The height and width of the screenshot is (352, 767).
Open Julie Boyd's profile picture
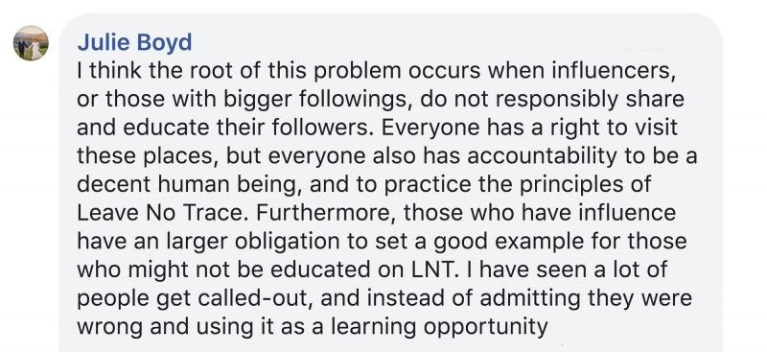point(31,43)
